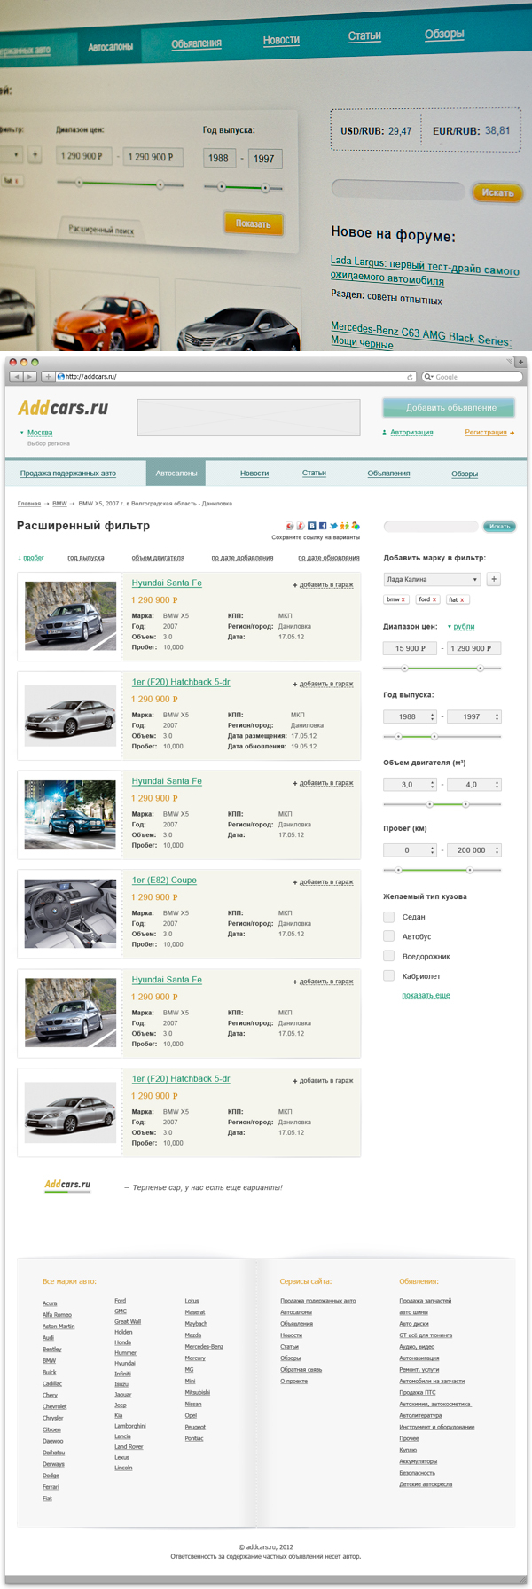The image size is (532, 1589).
Task: Click the VK share icon
Action: pos(311,526)
